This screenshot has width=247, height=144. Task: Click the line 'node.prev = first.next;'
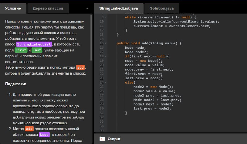tap(149, 69)
